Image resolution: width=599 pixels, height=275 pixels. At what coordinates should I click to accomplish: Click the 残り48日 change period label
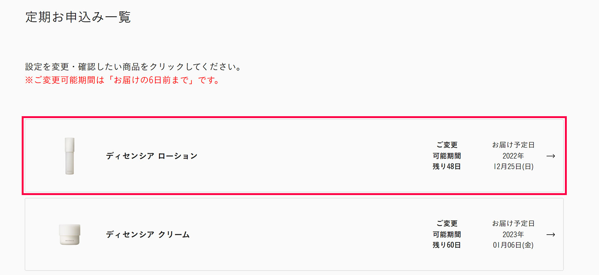point(447,166)
